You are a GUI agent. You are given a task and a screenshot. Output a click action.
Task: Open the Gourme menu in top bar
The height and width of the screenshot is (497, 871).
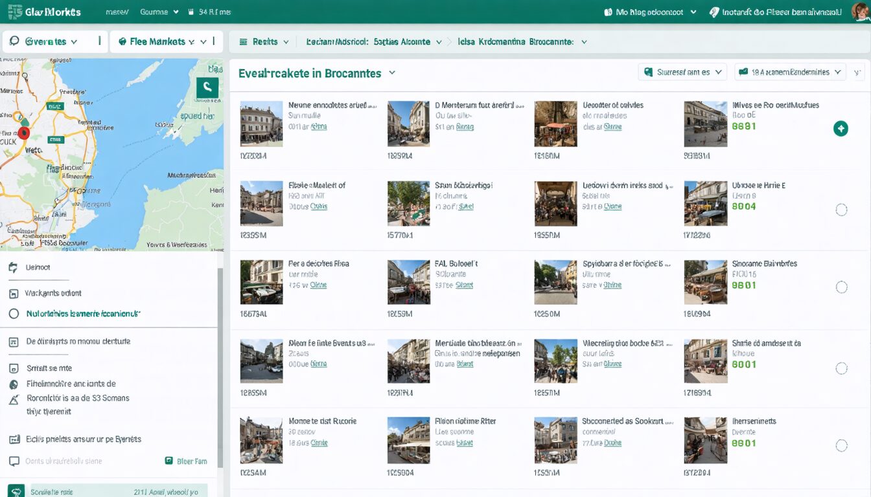[159, 12]
